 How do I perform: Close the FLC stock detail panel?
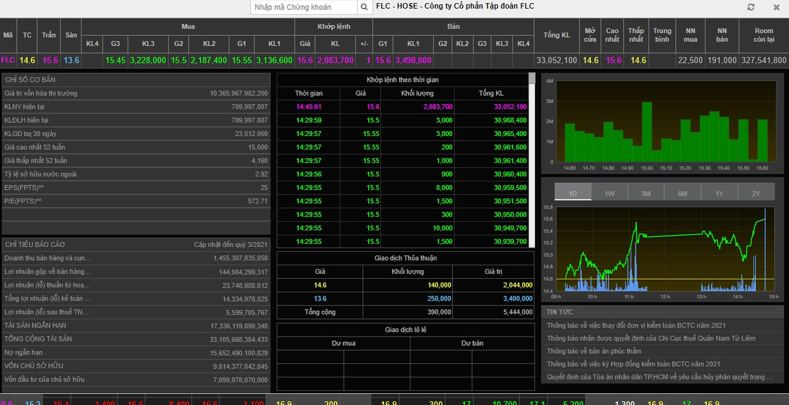(777, 7)
